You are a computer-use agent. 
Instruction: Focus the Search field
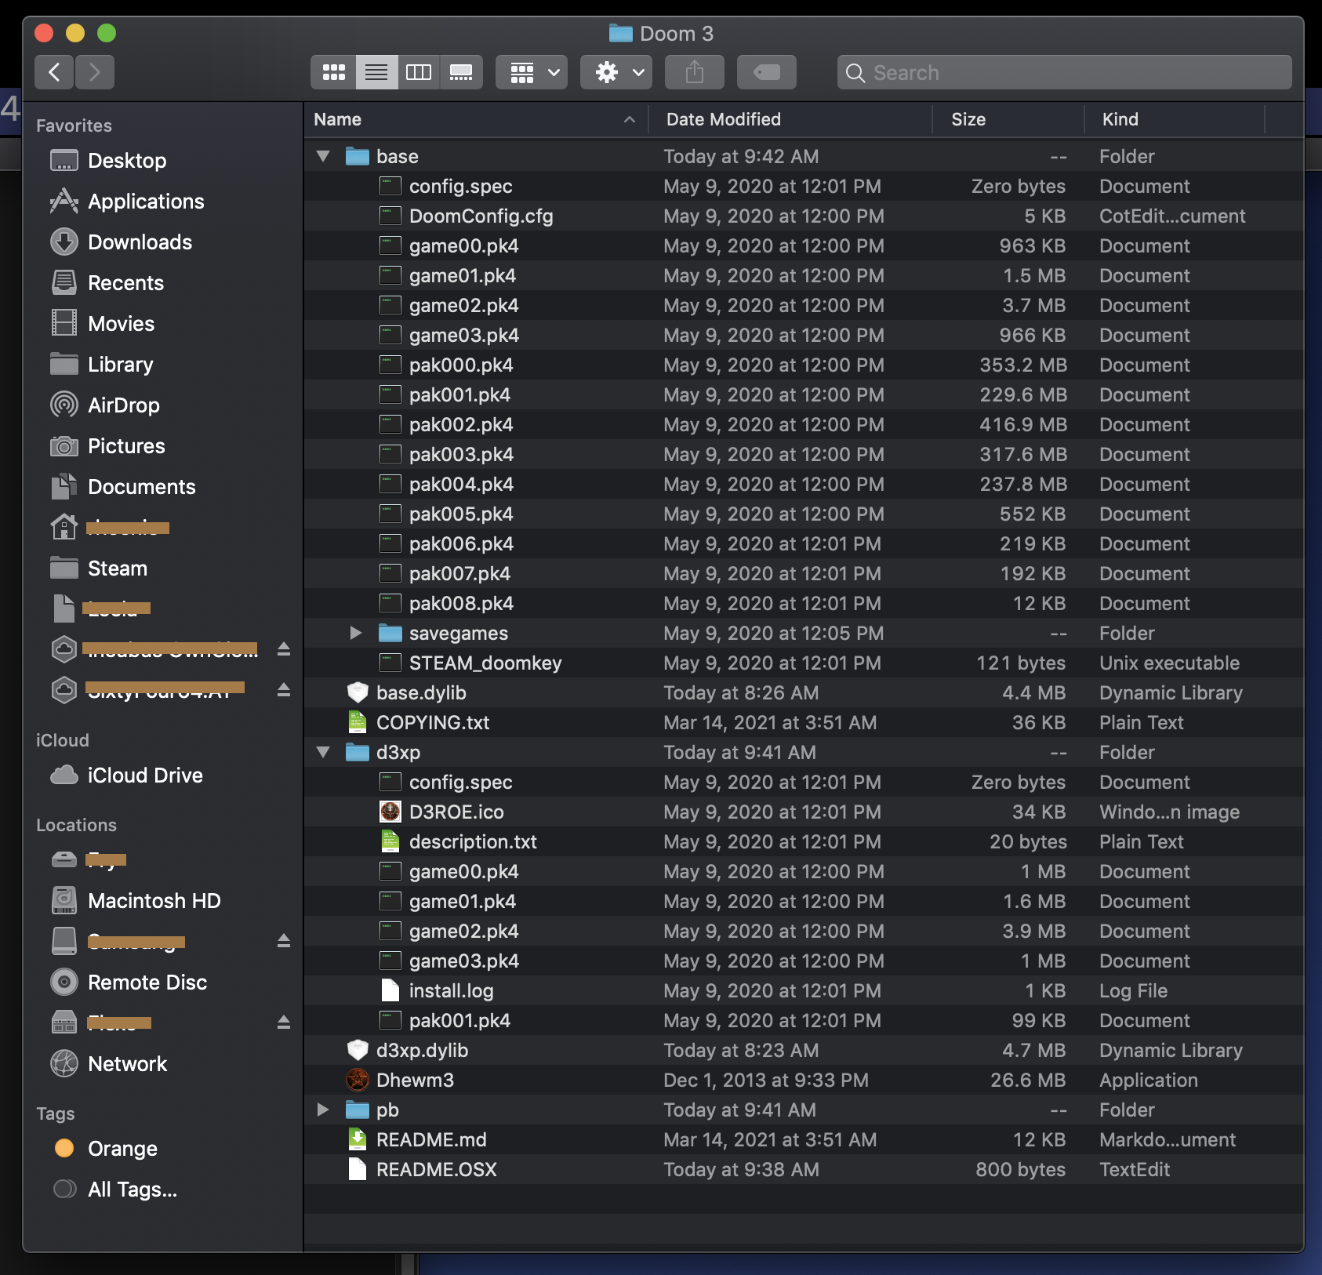1065,72
